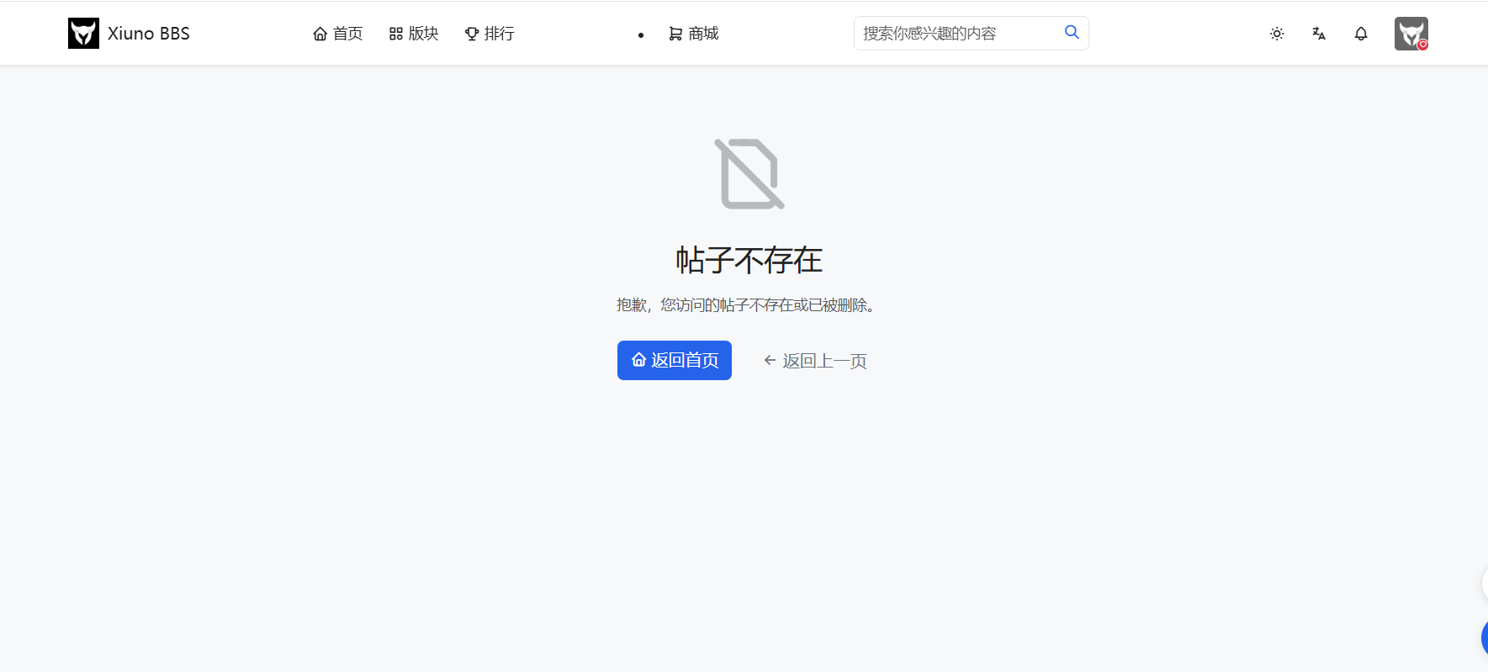Click the text 抱歉，您访问的帖子不存在或已被删除。
Image resolution: width=1488 pixels, height=672 pixels.
pyautogui.click(x=749, y=305)
